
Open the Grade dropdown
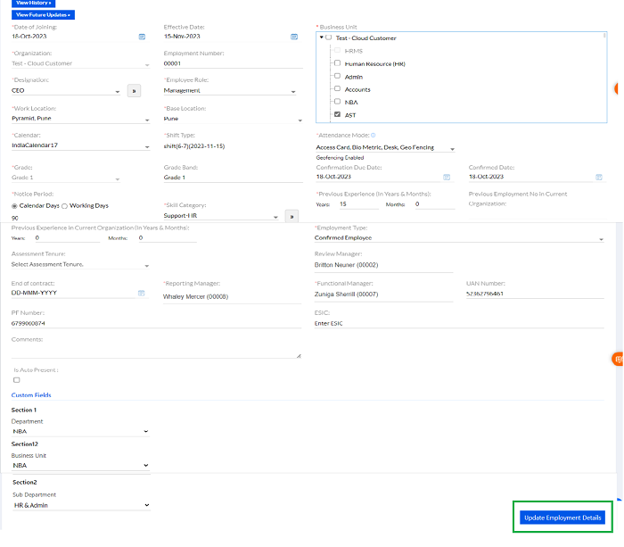tap(66, 178)
